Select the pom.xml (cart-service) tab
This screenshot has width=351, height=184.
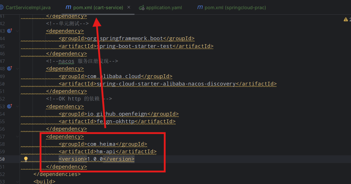pos(98,7)
